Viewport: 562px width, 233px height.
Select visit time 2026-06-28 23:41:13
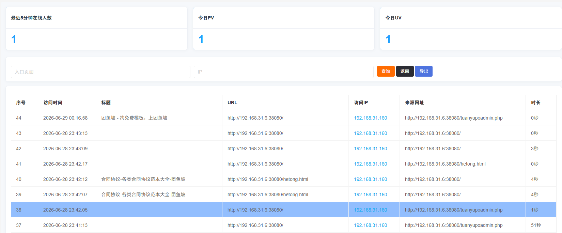pos(65,225)
